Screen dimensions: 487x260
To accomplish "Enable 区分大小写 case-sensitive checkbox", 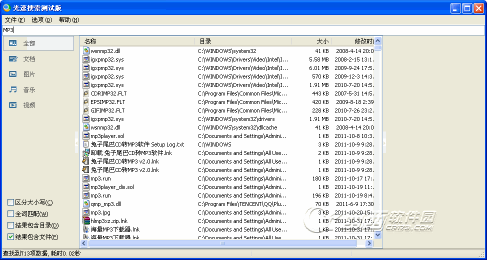I will [x=11, y=202].
